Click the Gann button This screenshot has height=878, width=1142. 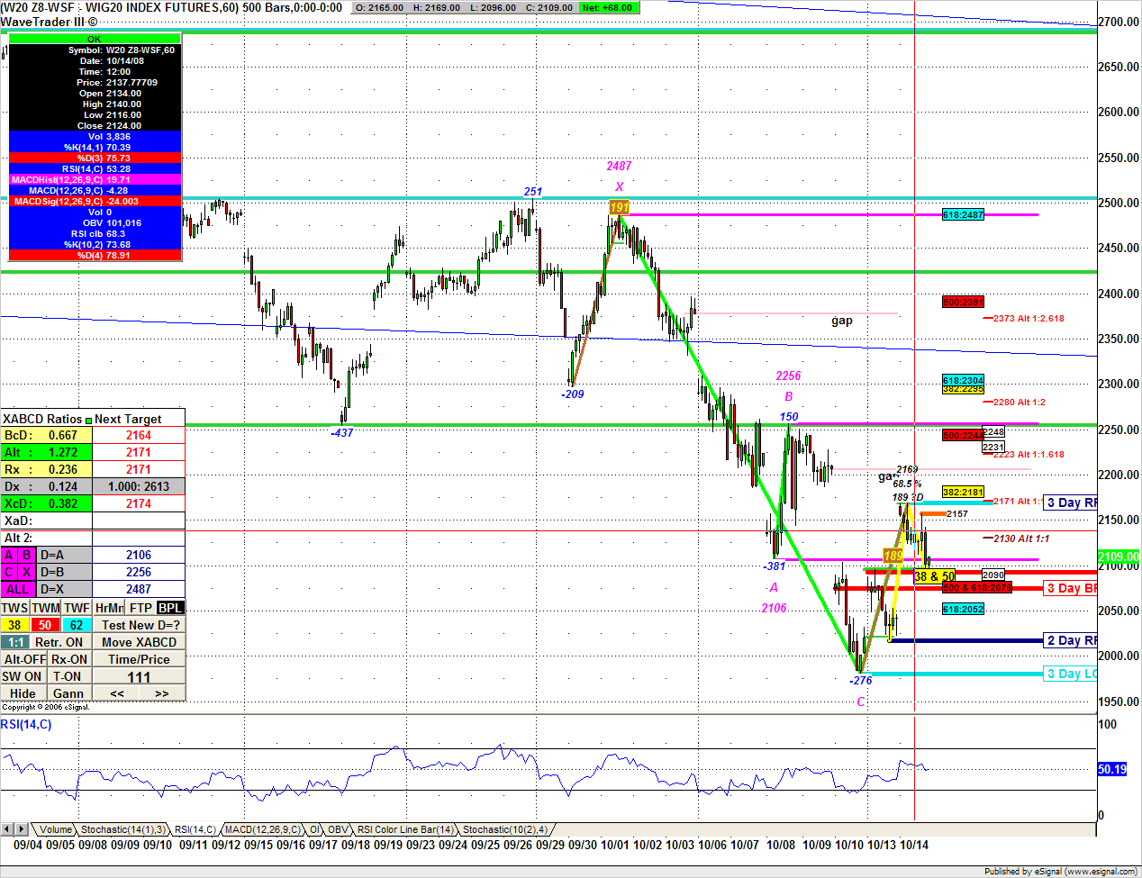68,693
